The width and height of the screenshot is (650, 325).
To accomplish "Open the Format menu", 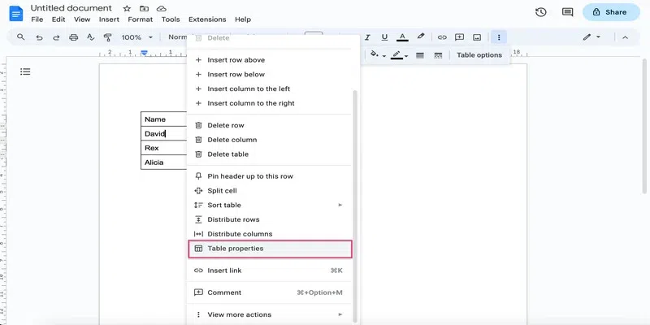I will point(140,19).
